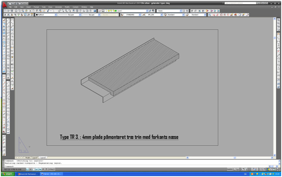The image size is (282, 177).
Task: Open the AM_DIN dimension style dropdown
Action: [x=162, y=15]
